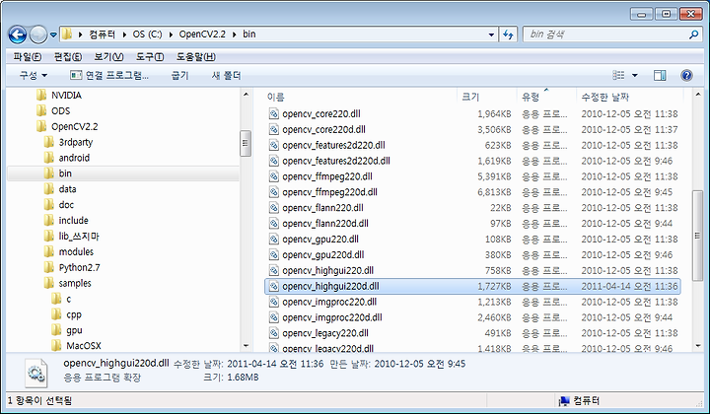Open the 파일(F) menu
This screenshot has width=710, height=414.
[x=28, y=57]
